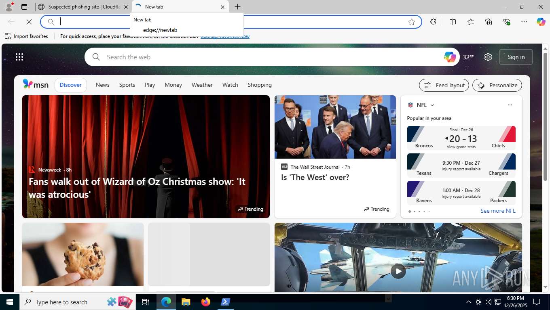Click the Copilot icon in search box
The height and width of the screenshot is (310, 550).
pos(450,57)
